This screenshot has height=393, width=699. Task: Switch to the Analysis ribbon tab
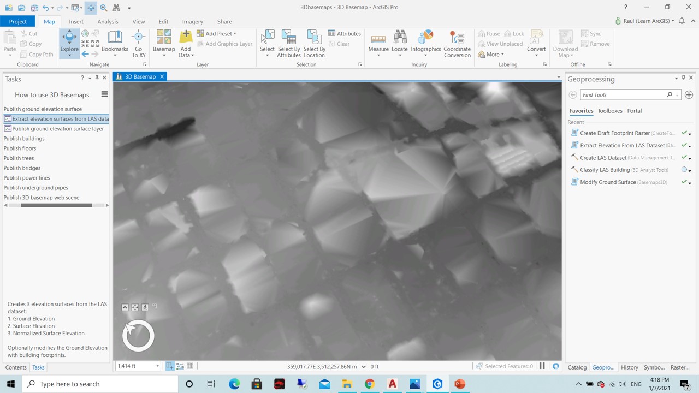108,21
